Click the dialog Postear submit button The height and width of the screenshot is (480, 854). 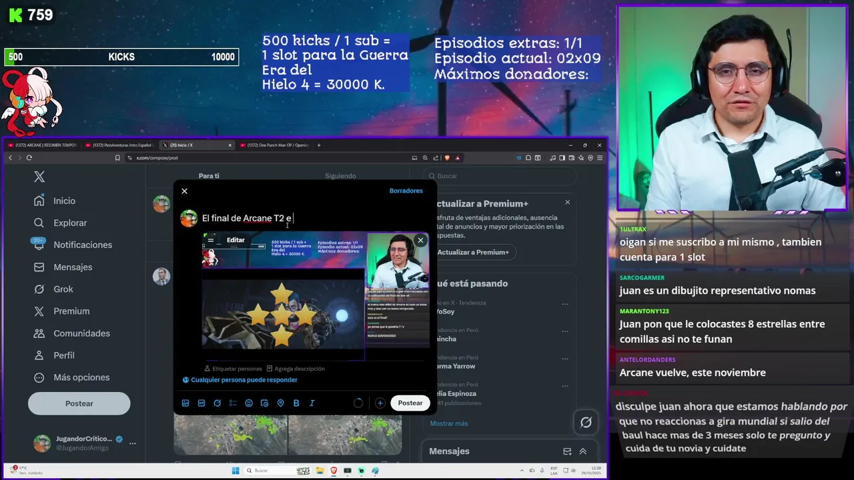[x=410, y=403]
